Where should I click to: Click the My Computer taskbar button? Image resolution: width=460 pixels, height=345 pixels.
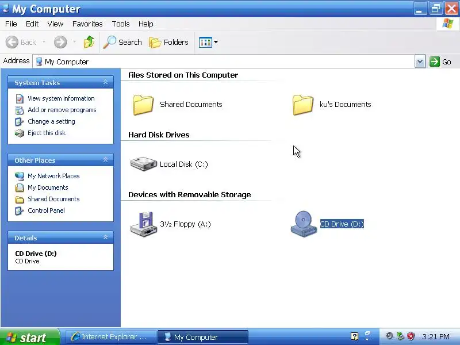[x=203, y=337]
